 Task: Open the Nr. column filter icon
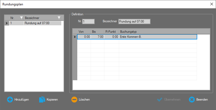click(x=22, y=18)
